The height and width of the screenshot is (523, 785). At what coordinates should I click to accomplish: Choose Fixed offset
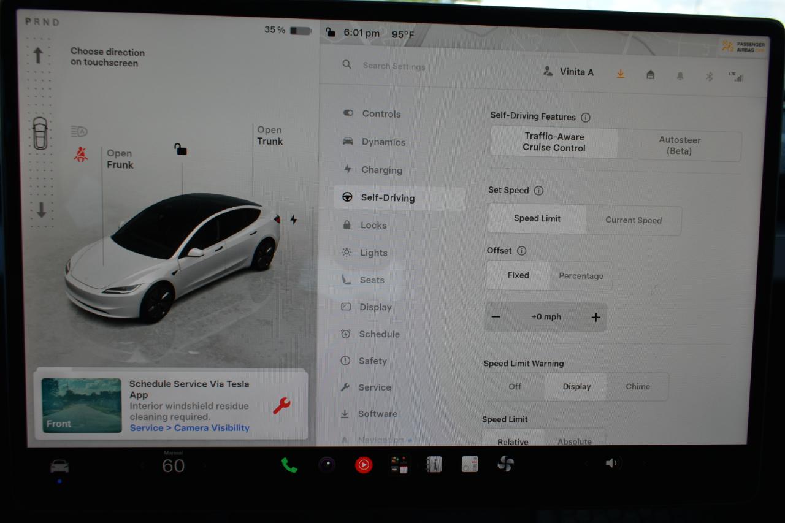coord(518,275)
